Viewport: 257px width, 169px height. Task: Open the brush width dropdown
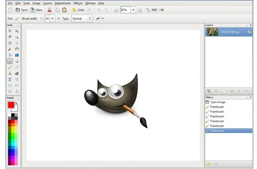pyautogui.click(x=52, y=18)
